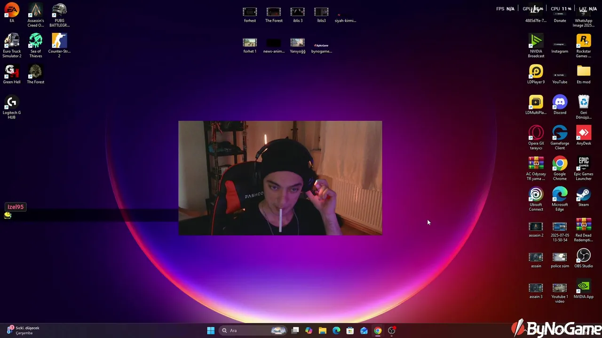Open the Windows Start menu
Screen dimensions: 602x338
pyautogui.click(x=211, y=330)
